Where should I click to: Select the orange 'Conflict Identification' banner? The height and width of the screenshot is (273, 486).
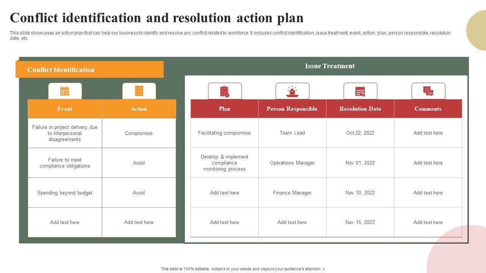(90, 69)
